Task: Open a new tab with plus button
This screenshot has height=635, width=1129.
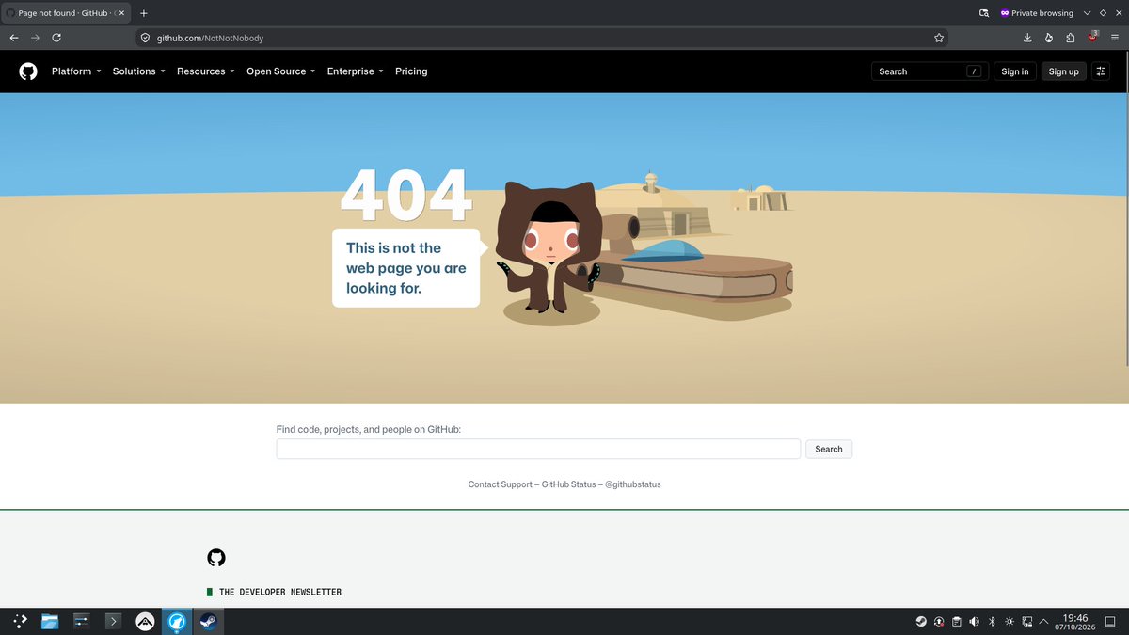Action: pos(144,13)
